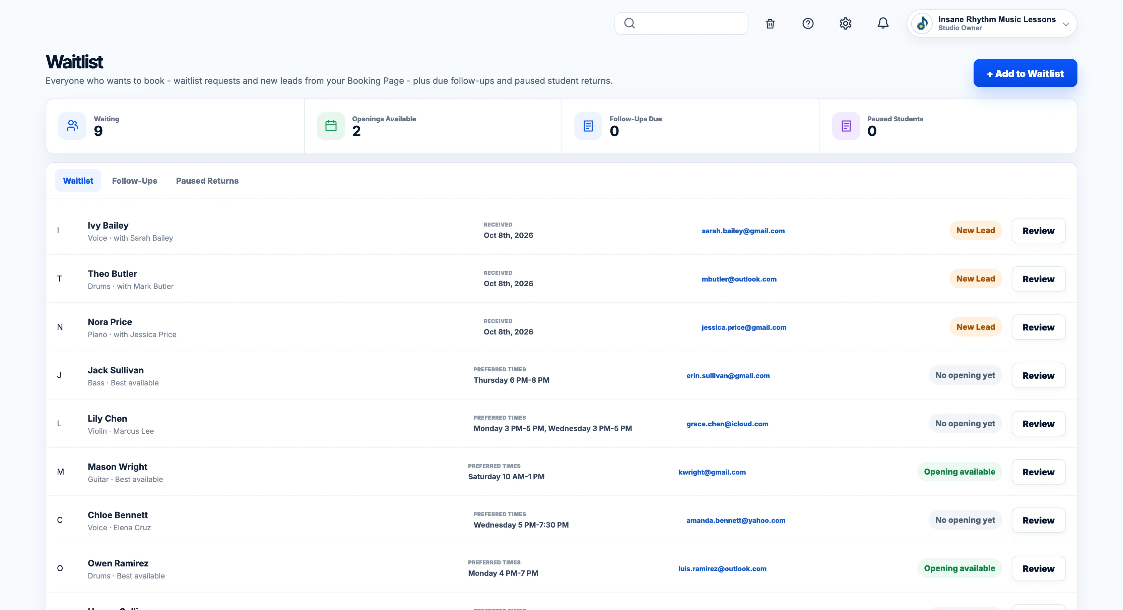Review Chloe Bennett's waitlist entry
Image resolution: width=1123 pixels, height=610 pixels.
click(x=1039, y=520)
